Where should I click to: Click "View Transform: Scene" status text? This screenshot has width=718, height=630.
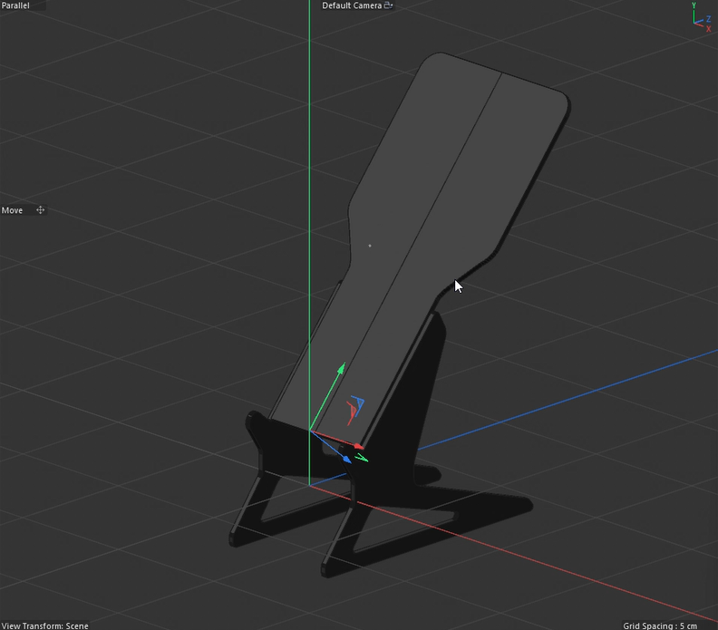45,625
